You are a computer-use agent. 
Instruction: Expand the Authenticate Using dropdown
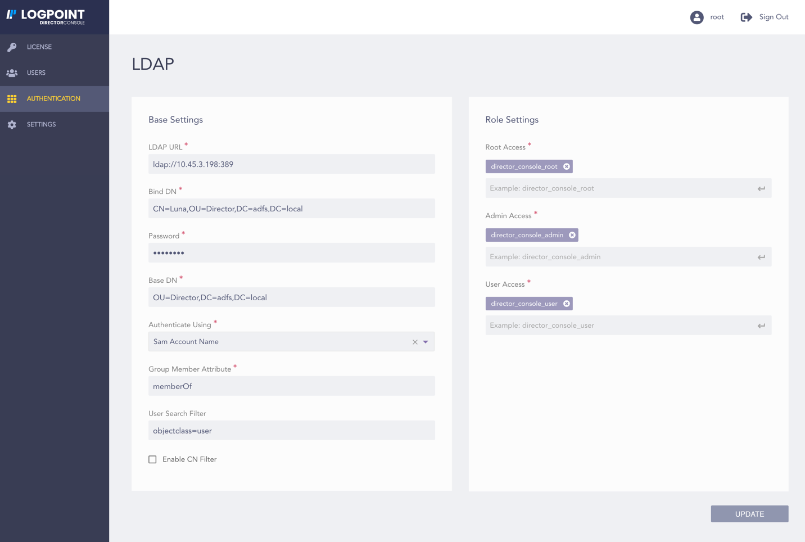click(426, 341)
